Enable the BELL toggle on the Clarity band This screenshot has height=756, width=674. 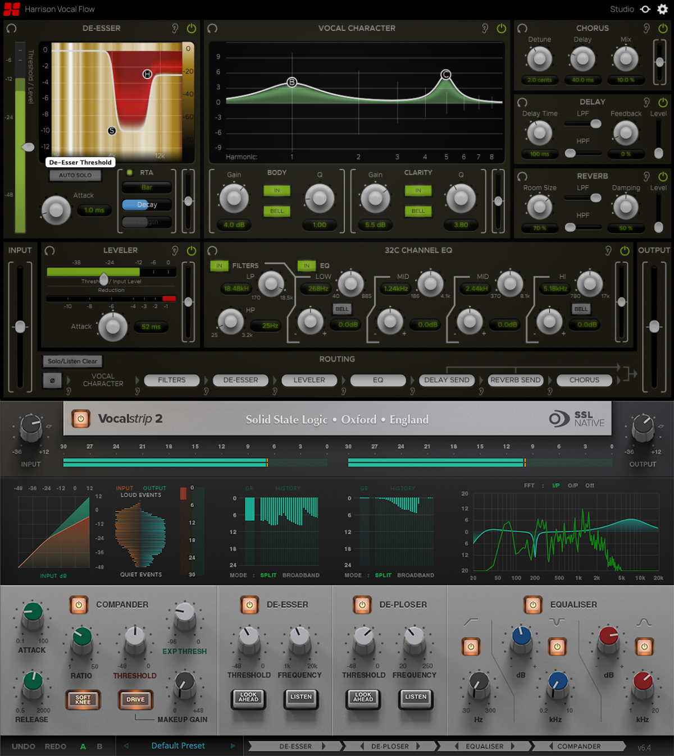click(418, 211)
